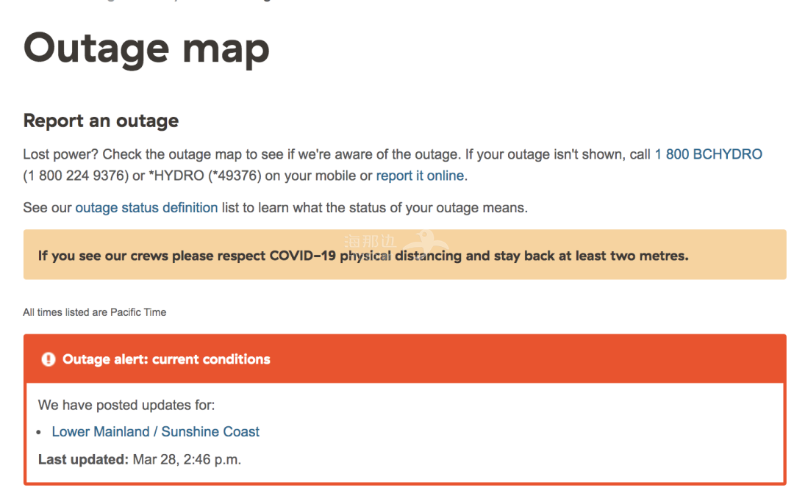Click the outage alert exclamation icon
The height and width of the screenshot is (493, 794).
tap(48, 359)
